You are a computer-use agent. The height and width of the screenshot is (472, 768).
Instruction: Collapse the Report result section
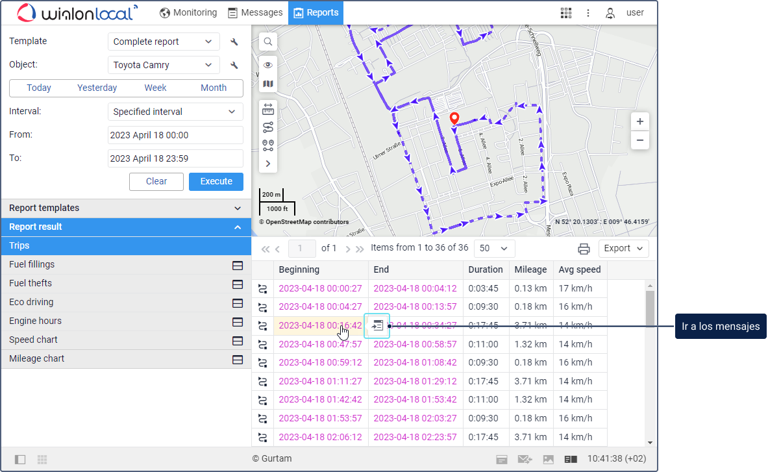(238, 227)
